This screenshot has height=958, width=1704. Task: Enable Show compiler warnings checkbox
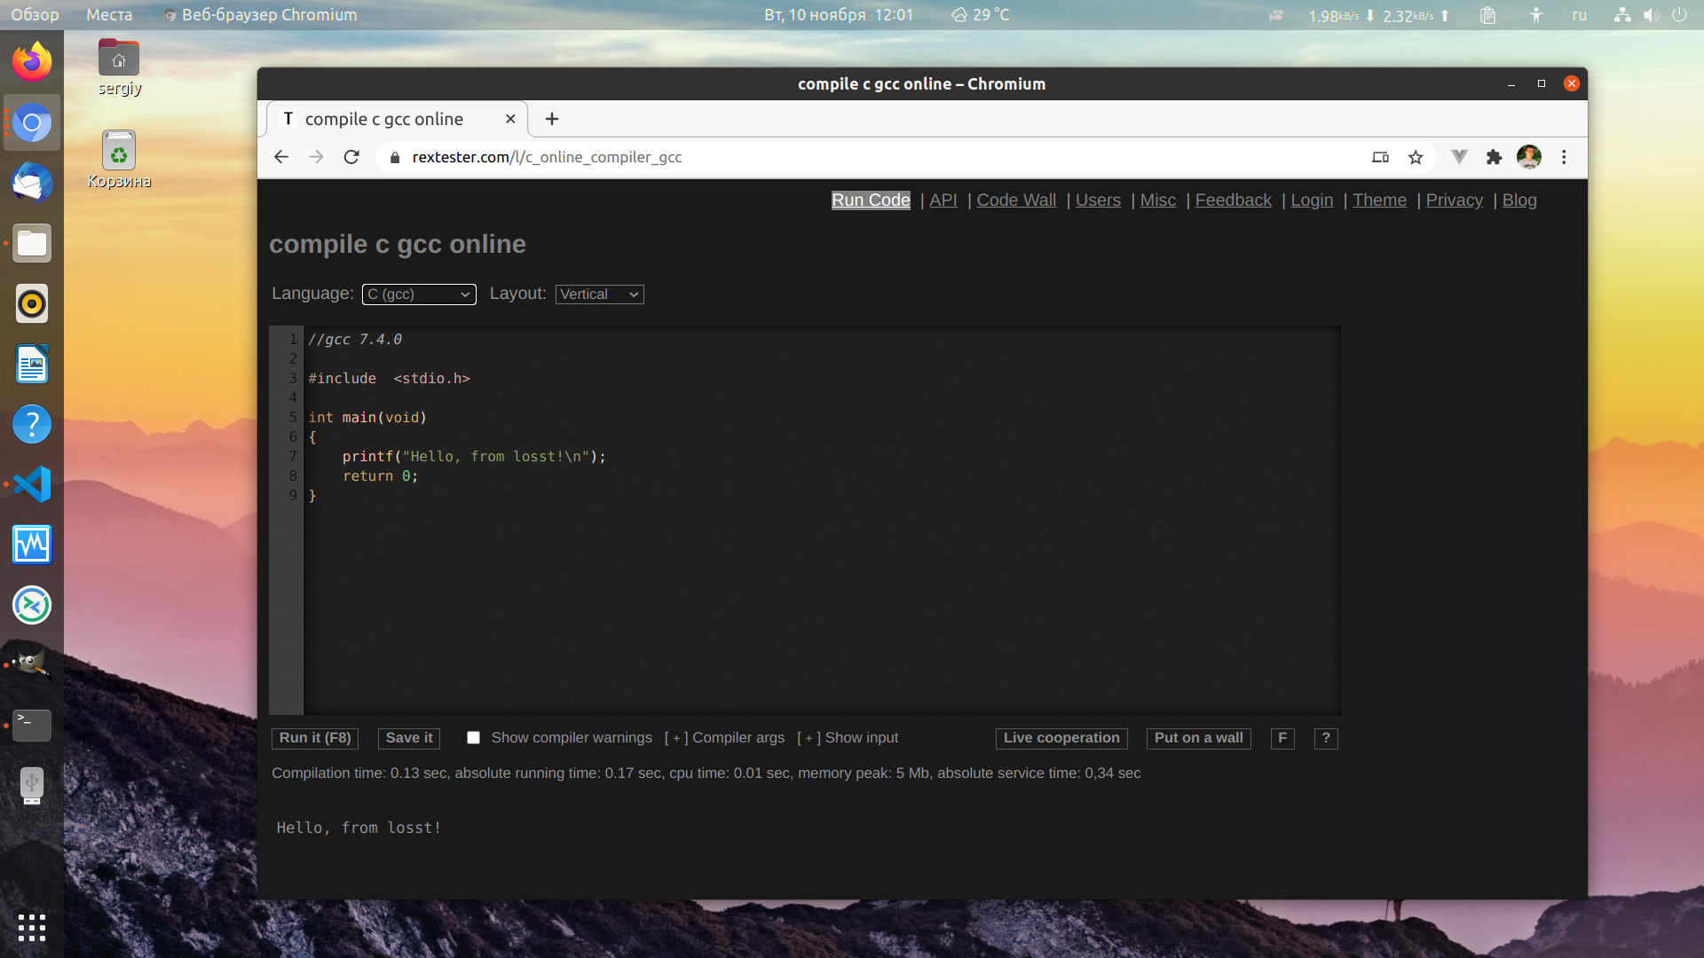(473, 738)
